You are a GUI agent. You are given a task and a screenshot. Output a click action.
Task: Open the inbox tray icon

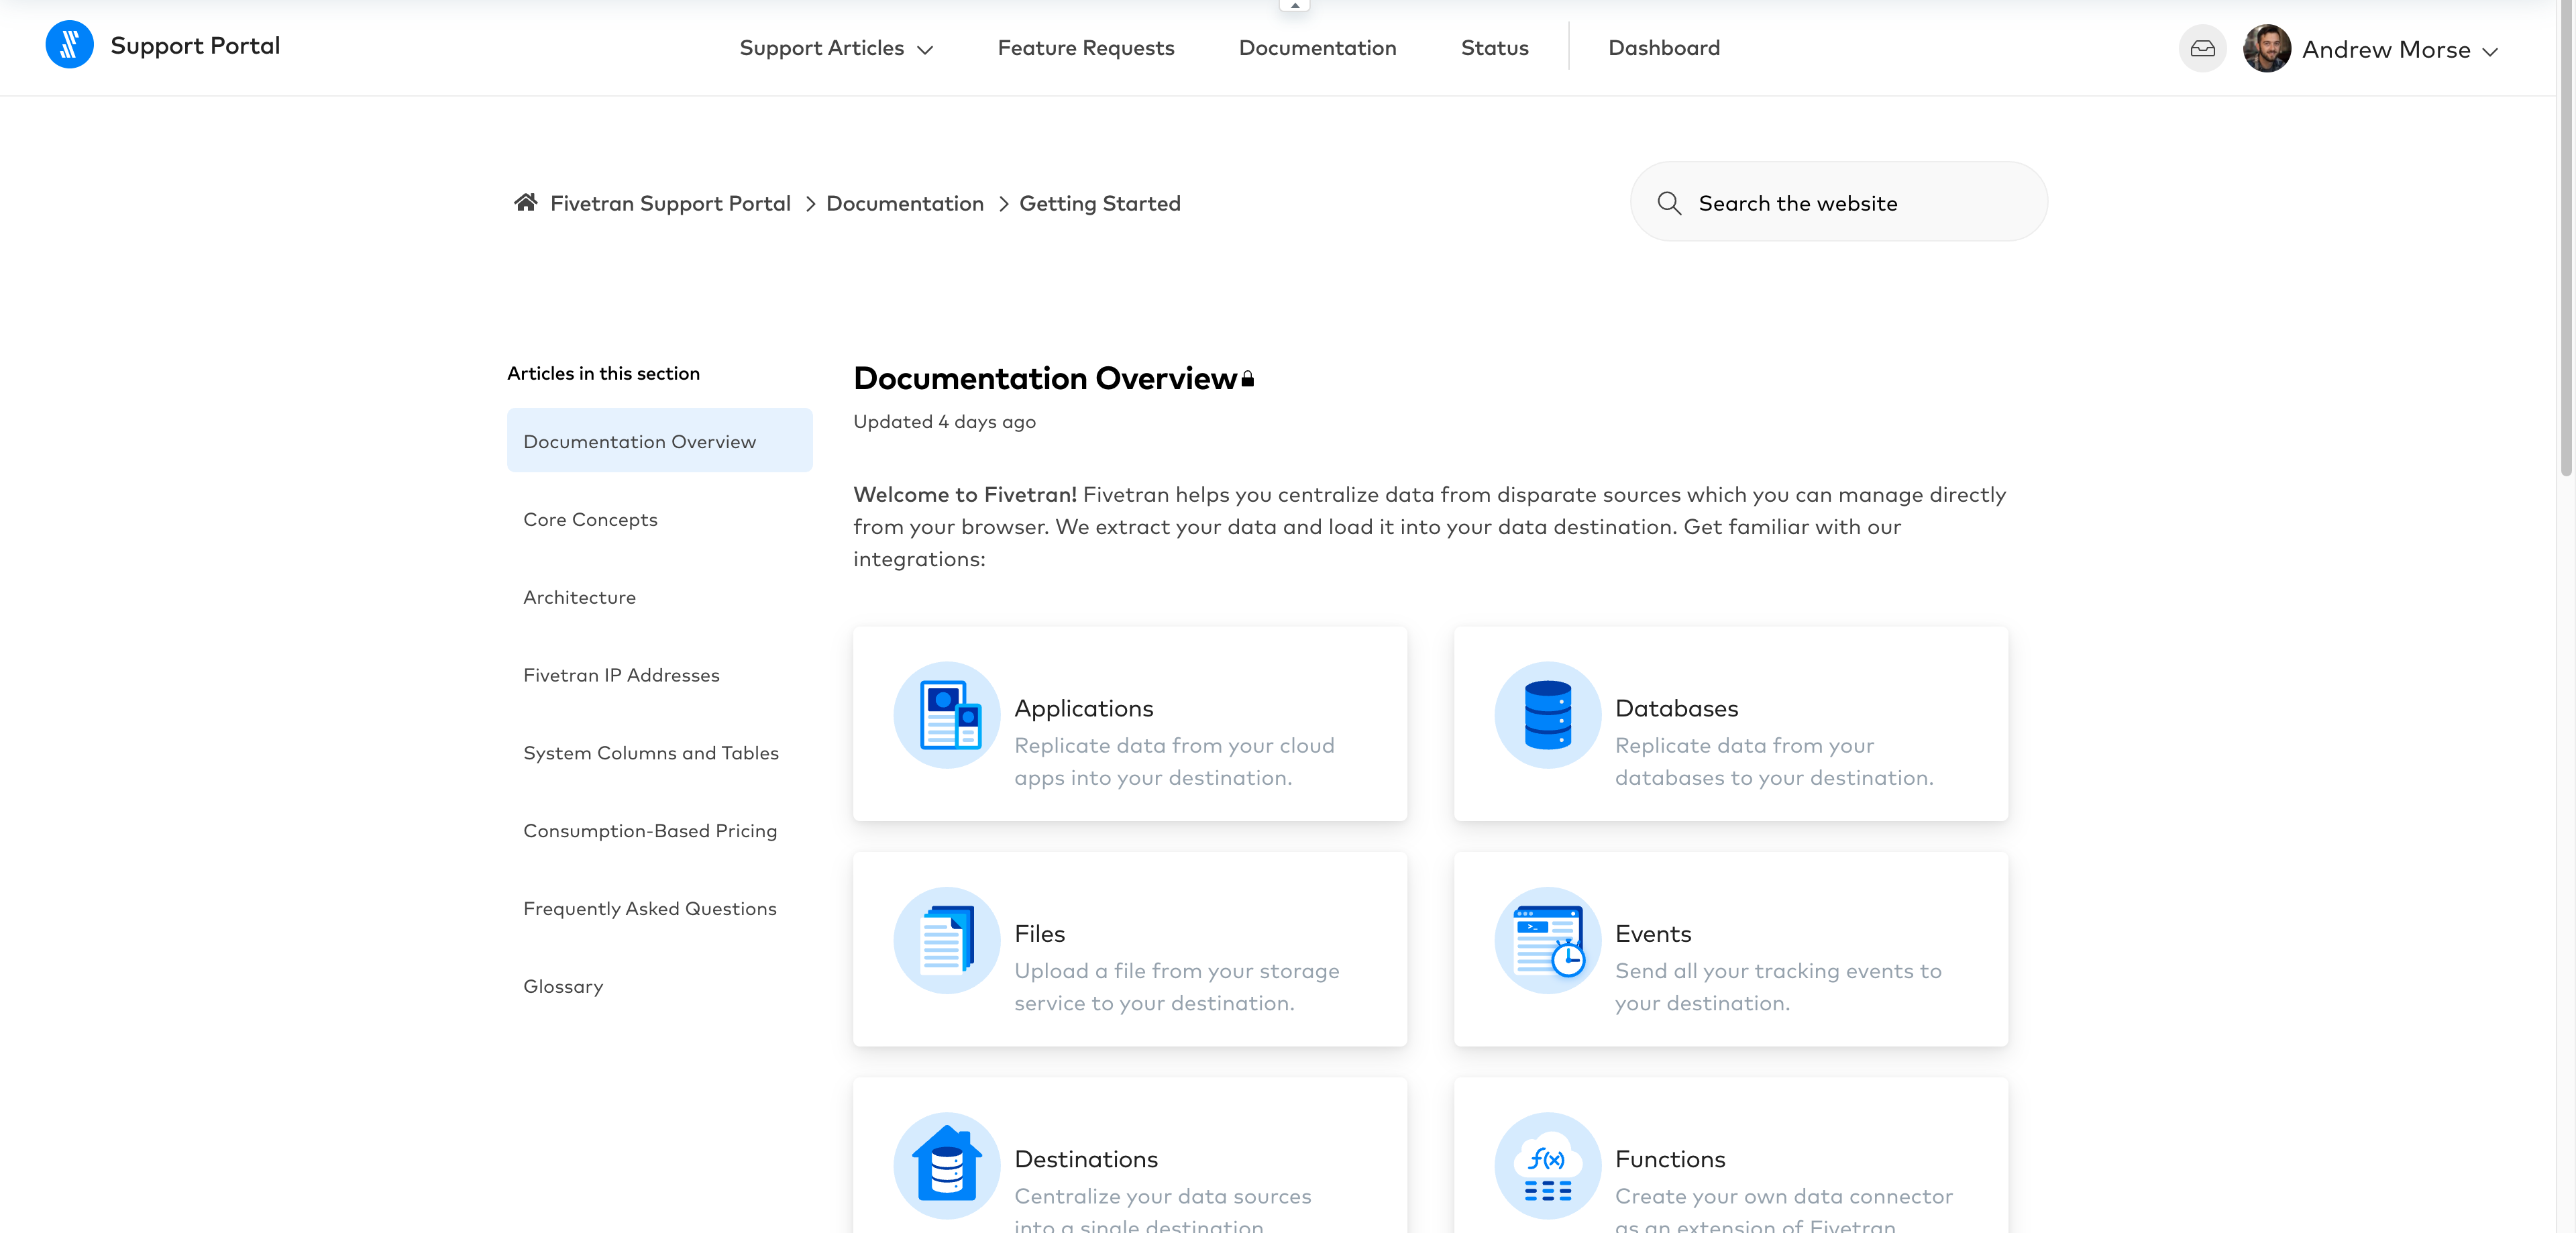(x=2202, y=48)
